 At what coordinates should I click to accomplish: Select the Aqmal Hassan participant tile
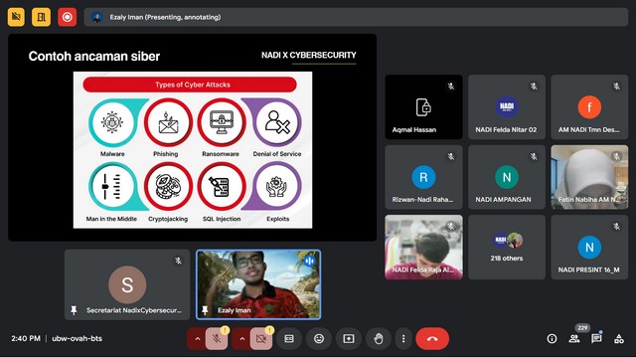[423, 106]
